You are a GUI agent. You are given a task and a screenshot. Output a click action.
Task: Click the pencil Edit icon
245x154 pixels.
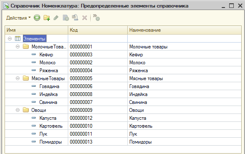(56, 18)
